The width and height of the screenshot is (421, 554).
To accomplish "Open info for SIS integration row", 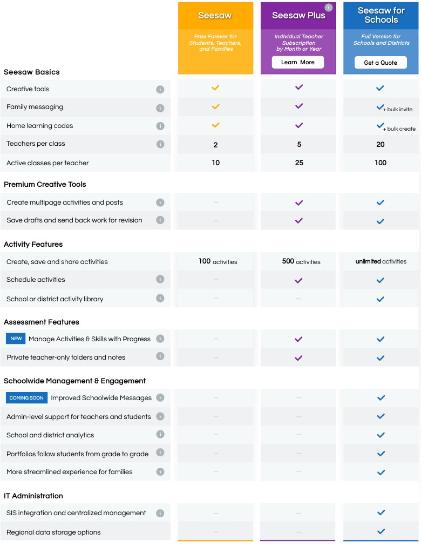I will pyautogui.click(x=160, y=513).
